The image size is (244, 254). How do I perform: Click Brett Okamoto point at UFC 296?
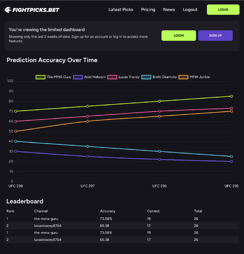point(160,151)
